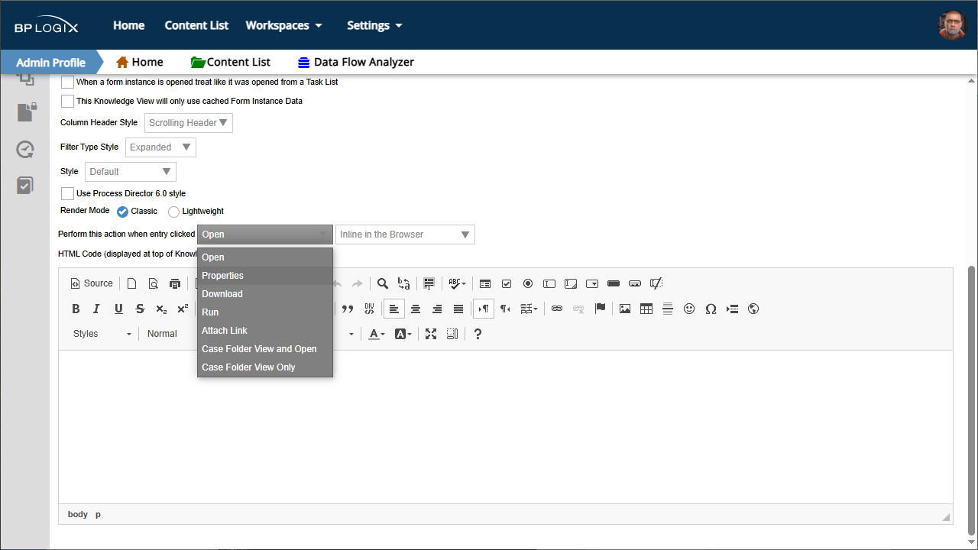
Task: Center align text in editor
Action: click(416, 309)
